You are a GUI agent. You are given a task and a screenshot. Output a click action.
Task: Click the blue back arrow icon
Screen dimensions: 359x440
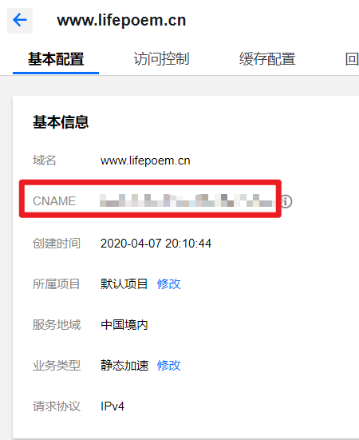pos(20,20)
